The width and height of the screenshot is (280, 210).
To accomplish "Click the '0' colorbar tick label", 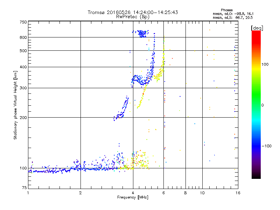I will coord(262,105).
